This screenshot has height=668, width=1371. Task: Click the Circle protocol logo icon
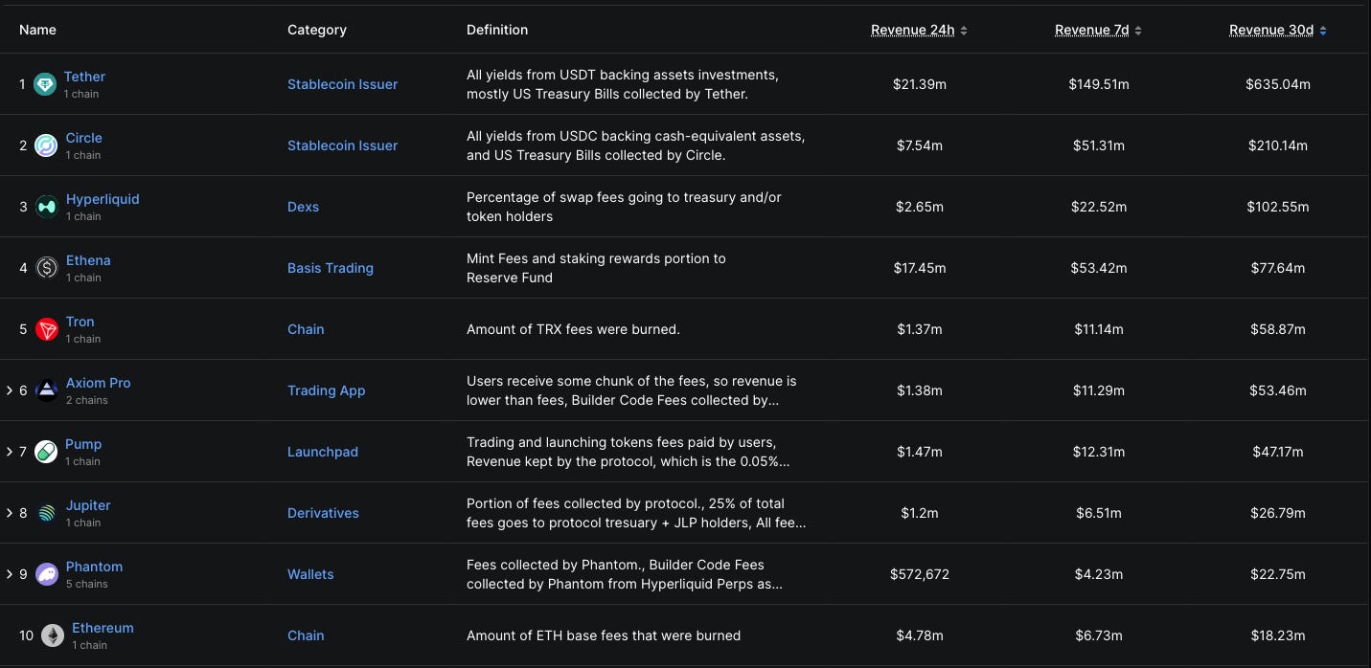tap(46, 145)
